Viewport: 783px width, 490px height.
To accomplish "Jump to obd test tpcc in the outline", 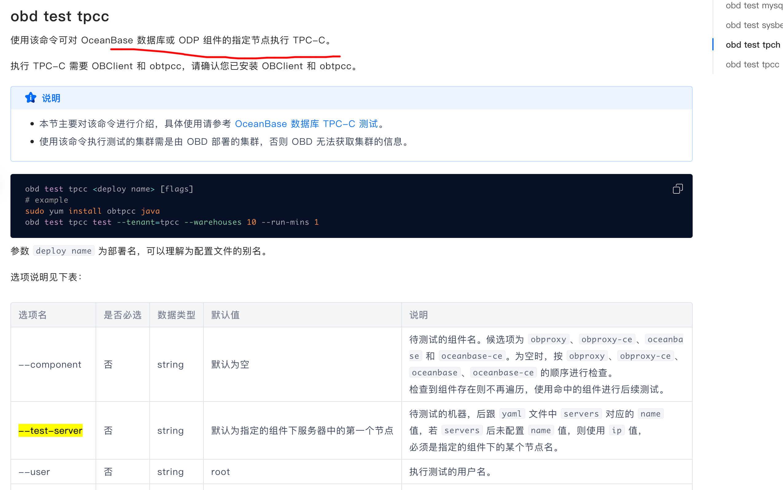I will pyautogui.click(x=752, y=65).
